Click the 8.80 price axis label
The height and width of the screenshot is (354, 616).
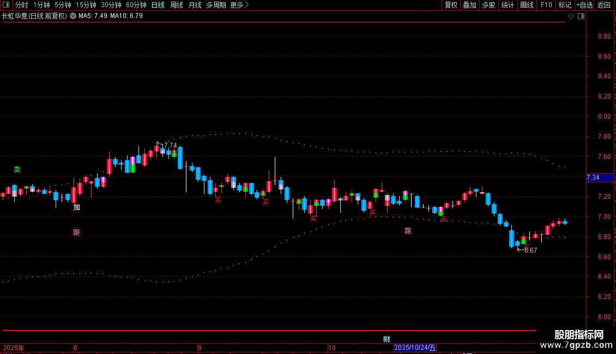click(x=604, y=36)
